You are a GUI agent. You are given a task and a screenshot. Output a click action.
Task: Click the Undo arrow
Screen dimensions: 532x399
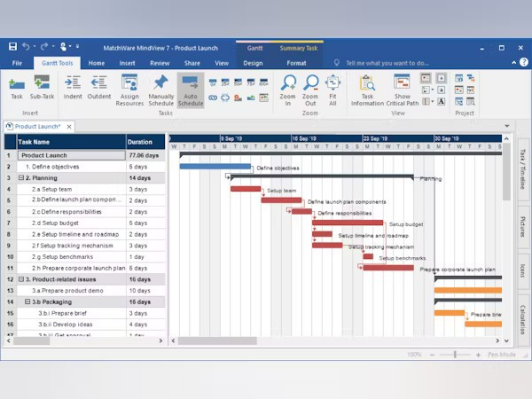pyautogui.click(x=26, y=46)
